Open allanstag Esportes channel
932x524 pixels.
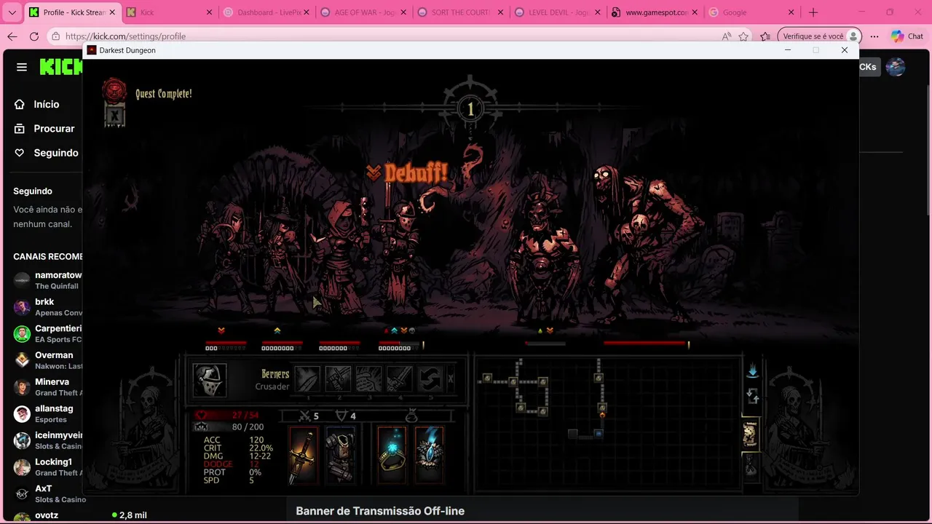(47, 413)
